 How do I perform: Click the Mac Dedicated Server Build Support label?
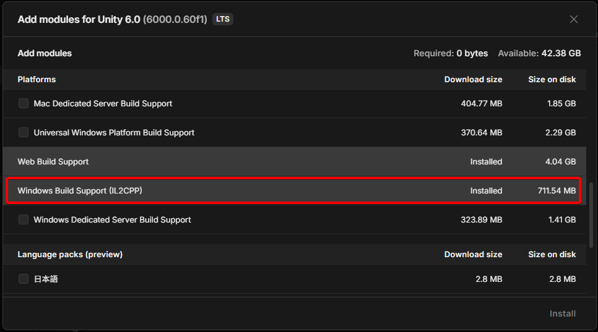[103, 103]
